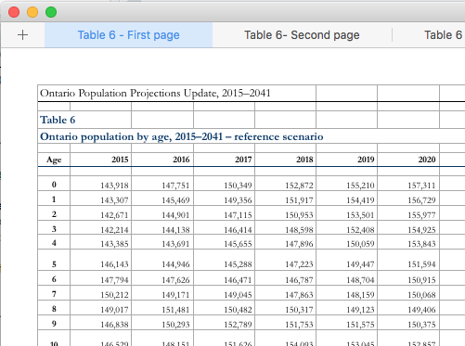Click the yellow minimize window button

32,12
